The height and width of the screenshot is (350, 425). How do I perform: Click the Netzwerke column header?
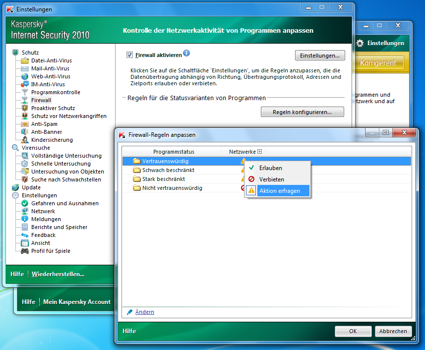[x=243, y=151]
